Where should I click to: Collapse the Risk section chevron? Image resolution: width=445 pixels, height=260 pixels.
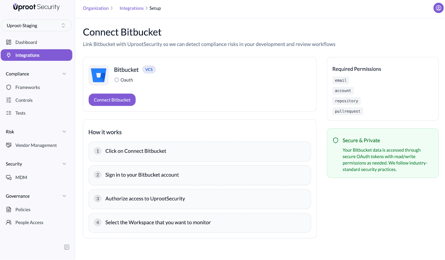pos(64,132)
